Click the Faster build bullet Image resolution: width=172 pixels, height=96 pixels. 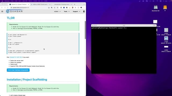pyautogui.click(x=14, y=64)
